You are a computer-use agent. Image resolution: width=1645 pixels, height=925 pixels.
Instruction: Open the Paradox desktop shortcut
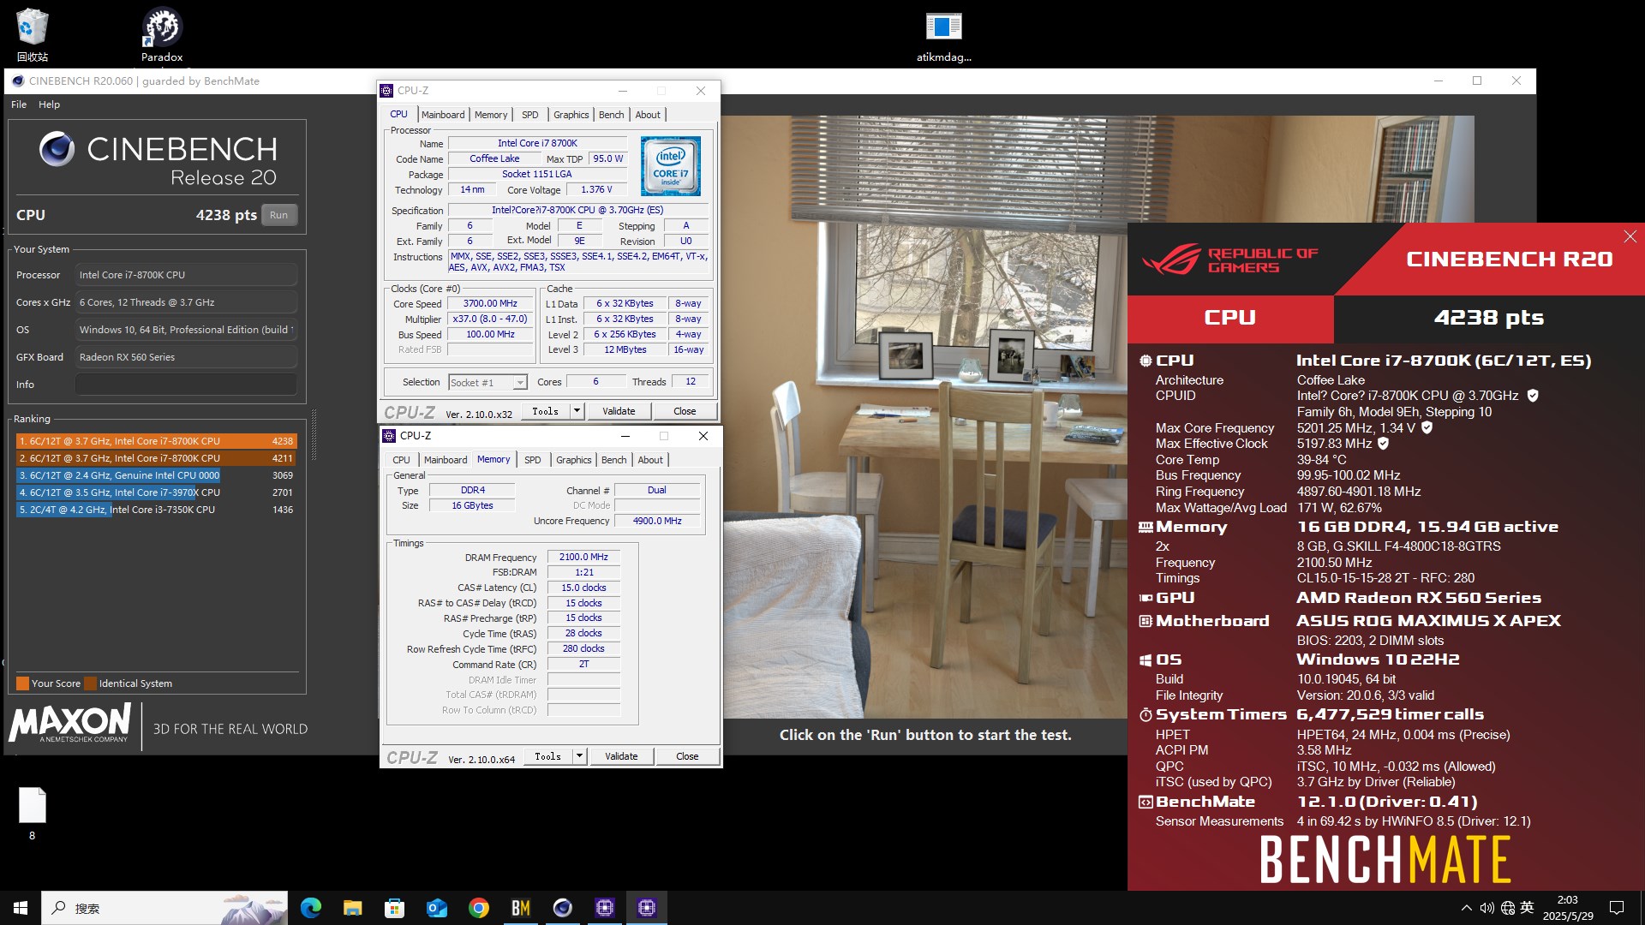162,34
